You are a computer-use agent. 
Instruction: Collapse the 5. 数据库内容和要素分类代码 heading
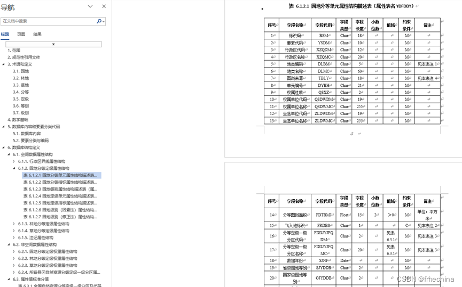point(4,127)
